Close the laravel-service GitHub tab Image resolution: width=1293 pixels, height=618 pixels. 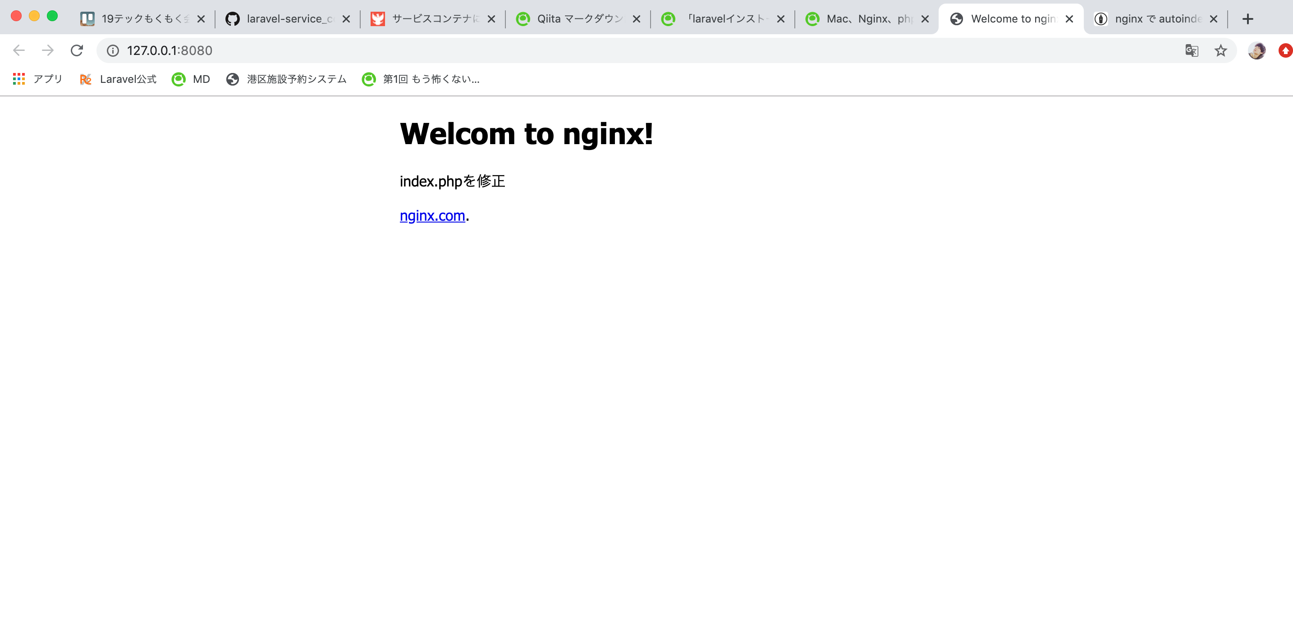(346, 19)
